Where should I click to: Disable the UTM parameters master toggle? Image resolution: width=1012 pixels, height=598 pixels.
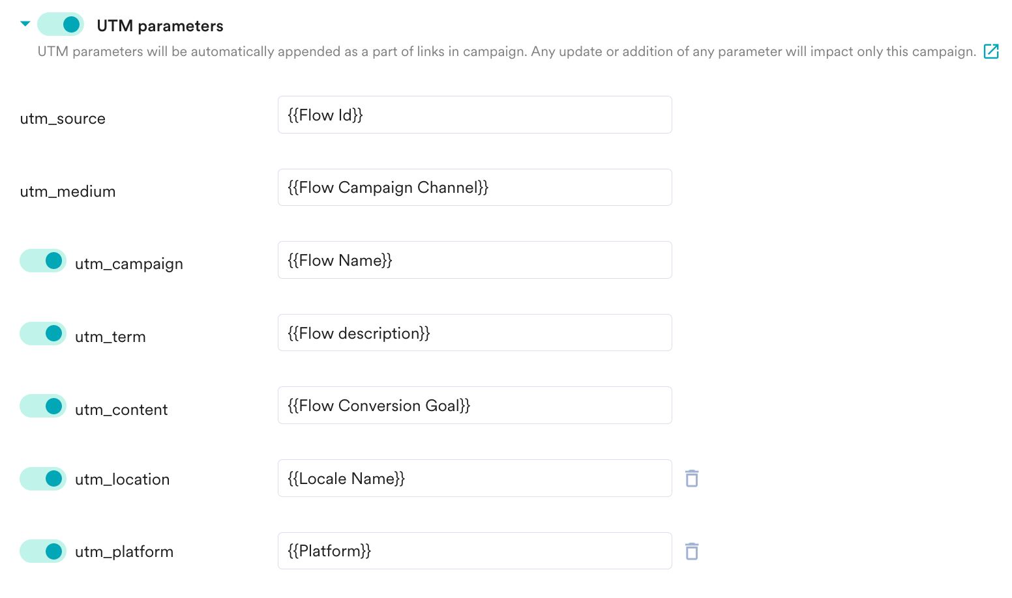61,24
